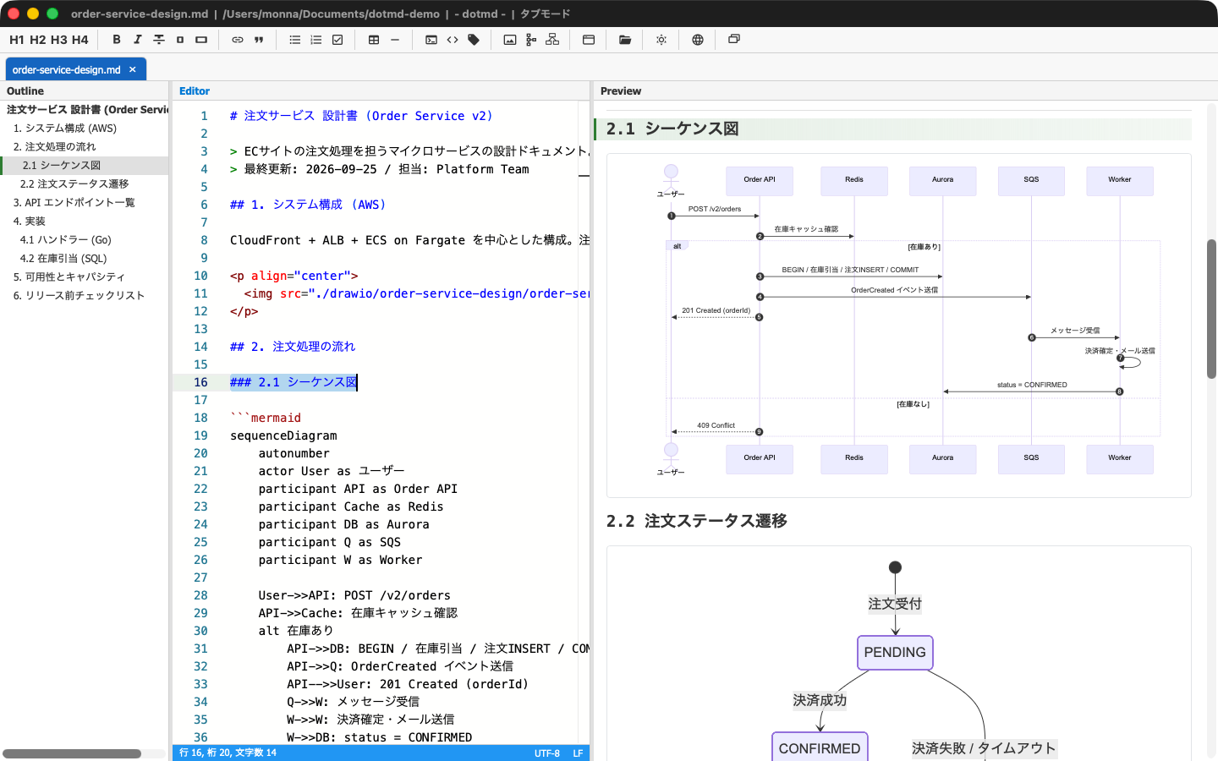Click the globe language icon
This screenshot has height=761, width=1218.
pos(698,40)
